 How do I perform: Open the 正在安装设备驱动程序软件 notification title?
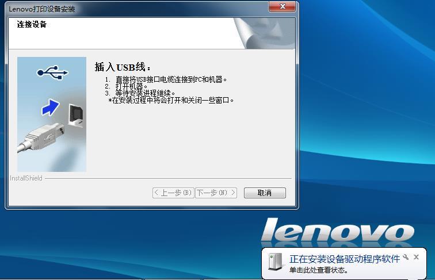click(345, 259)
